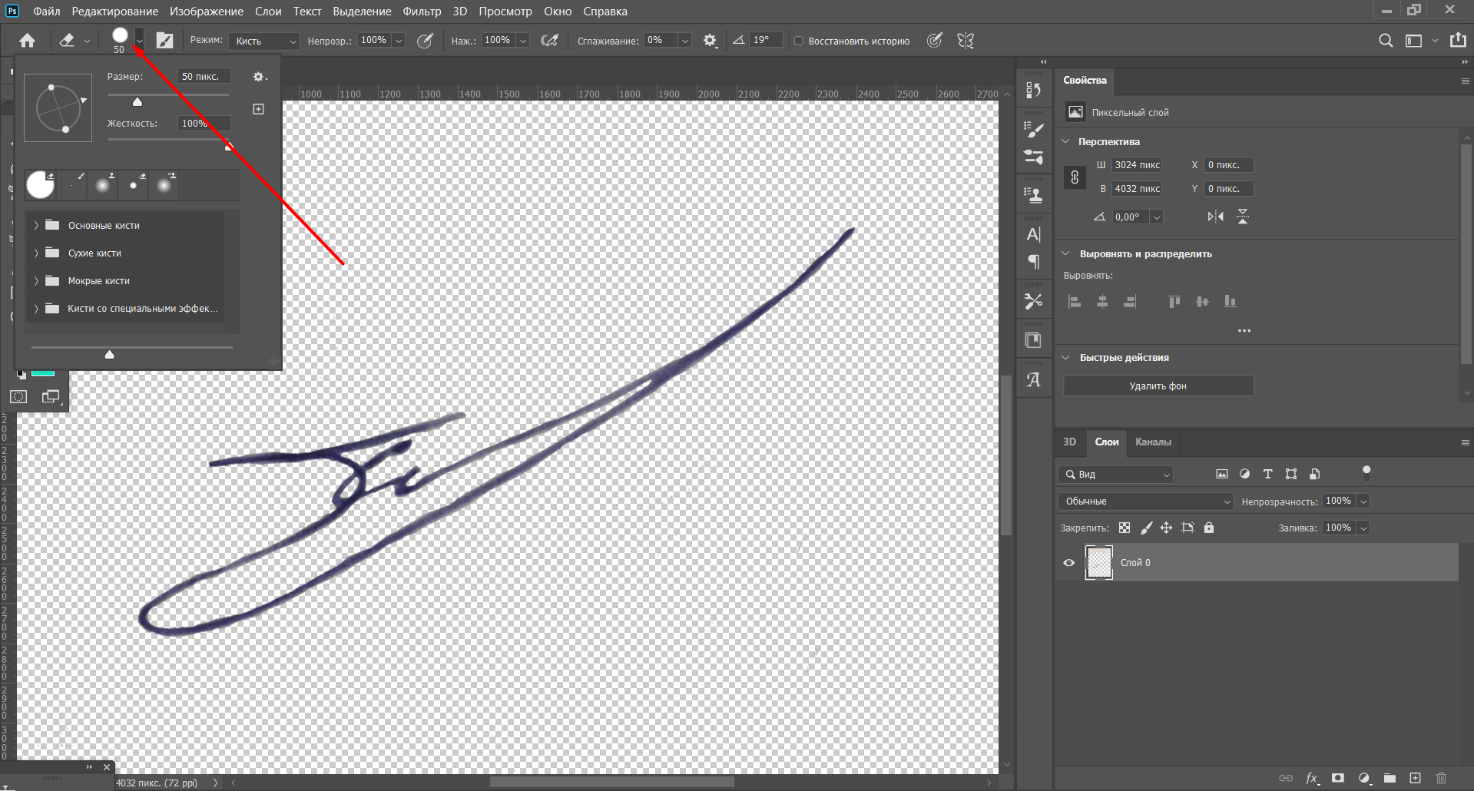Image resolution: width=1474 pixels, height=791 pixels.
Task: Toggle the lock all layer icon
Action: tap(1209, 528)
